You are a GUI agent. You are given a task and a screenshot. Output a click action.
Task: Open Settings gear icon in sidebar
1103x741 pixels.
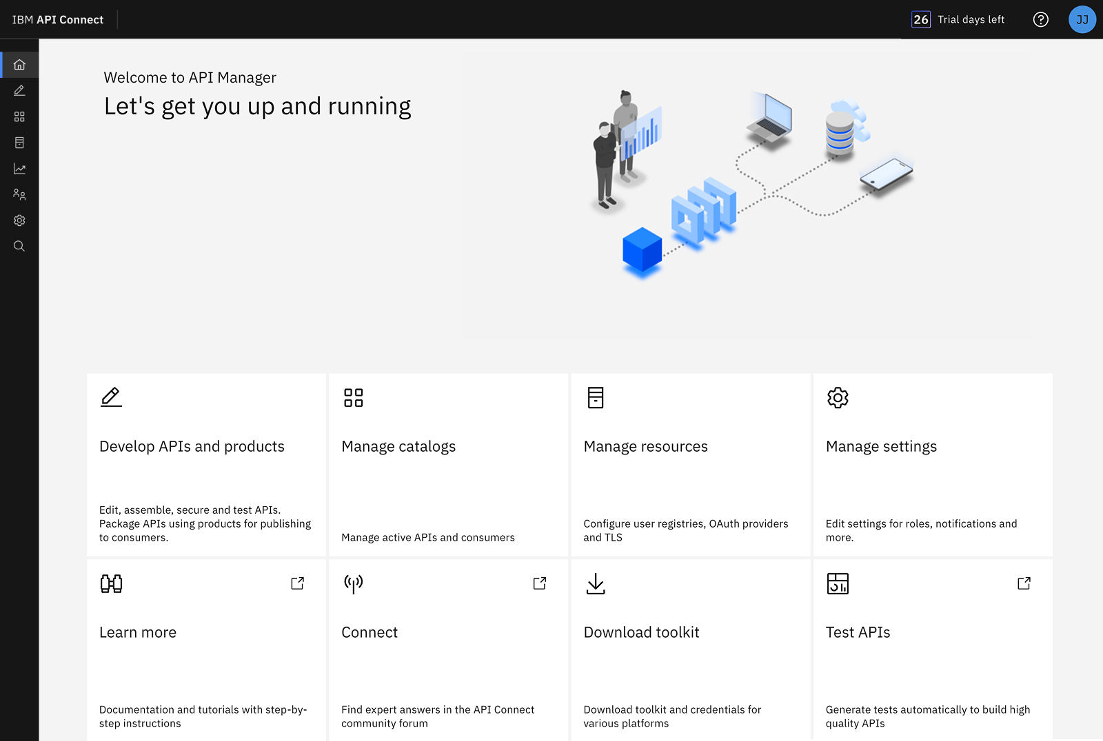tap(19, 220)
